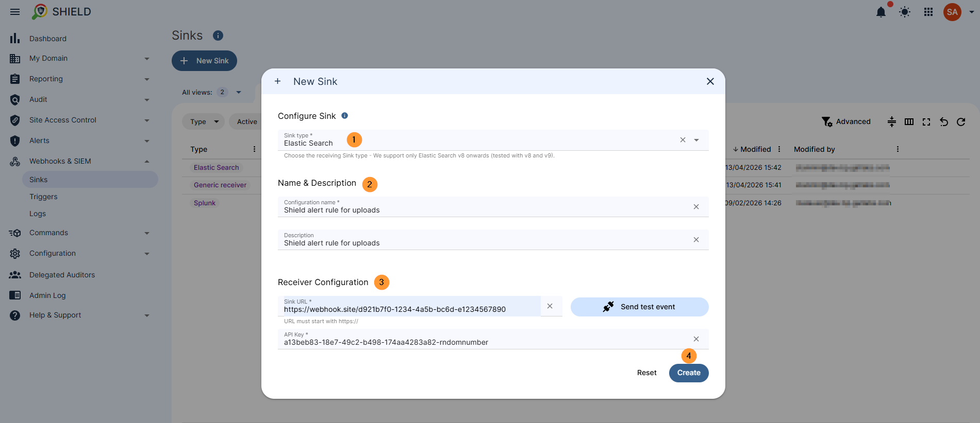Image resolution: width=980 pixels, height=423 pixels.
Task: Click the undo/reset table icon
Action: coord(944,121)
